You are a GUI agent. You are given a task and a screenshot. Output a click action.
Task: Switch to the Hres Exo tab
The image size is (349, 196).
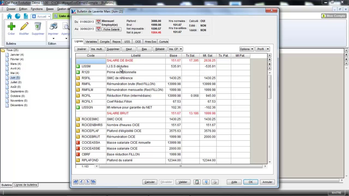coord(151,42)
